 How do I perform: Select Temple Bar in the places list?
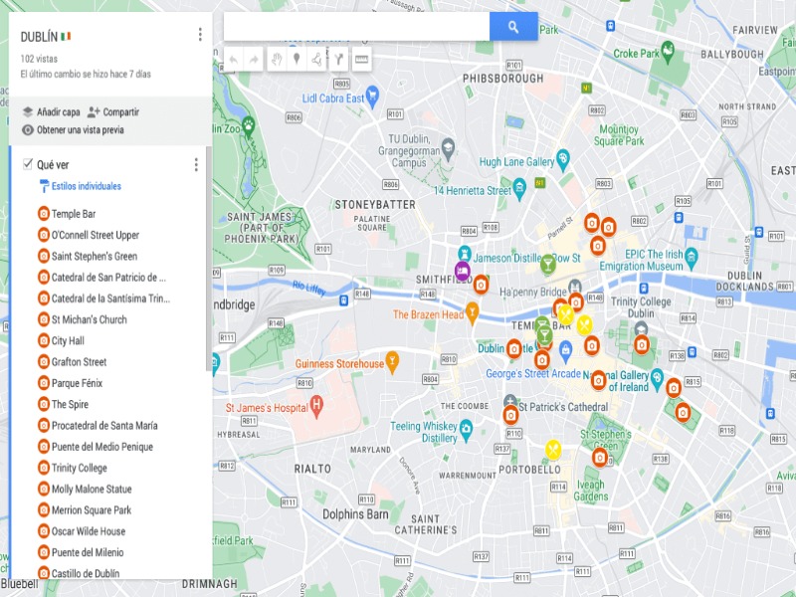pyautogui.click(x=74, y=214)
